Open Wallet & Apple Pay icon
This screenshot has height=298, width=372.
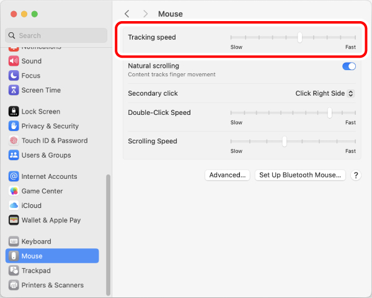point(14,220)
